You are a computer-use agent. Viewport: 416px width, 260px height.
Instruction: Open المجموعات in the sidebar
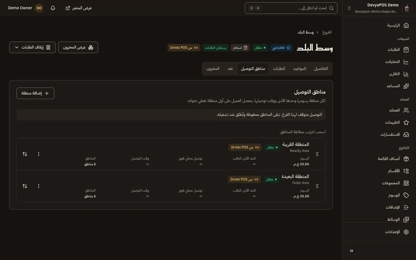pos(379,183)
